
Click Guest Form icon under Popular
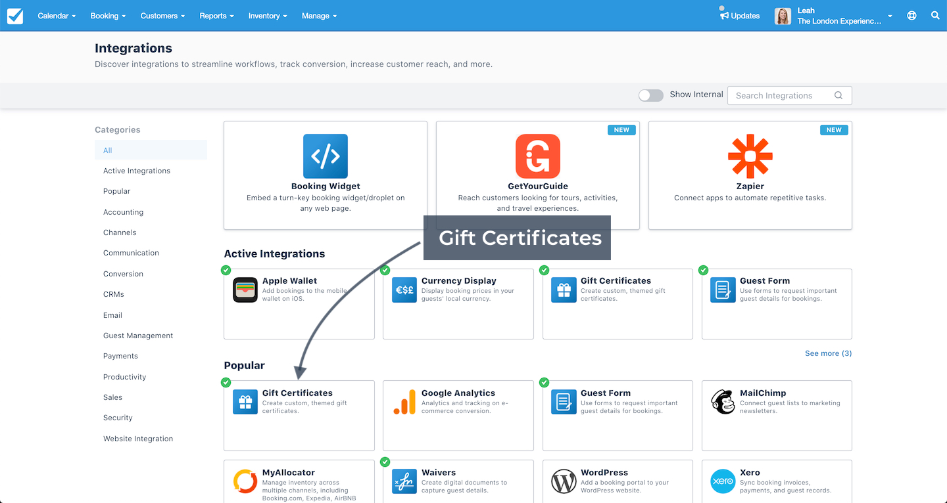pyautogui.click(x=564, y=402)
